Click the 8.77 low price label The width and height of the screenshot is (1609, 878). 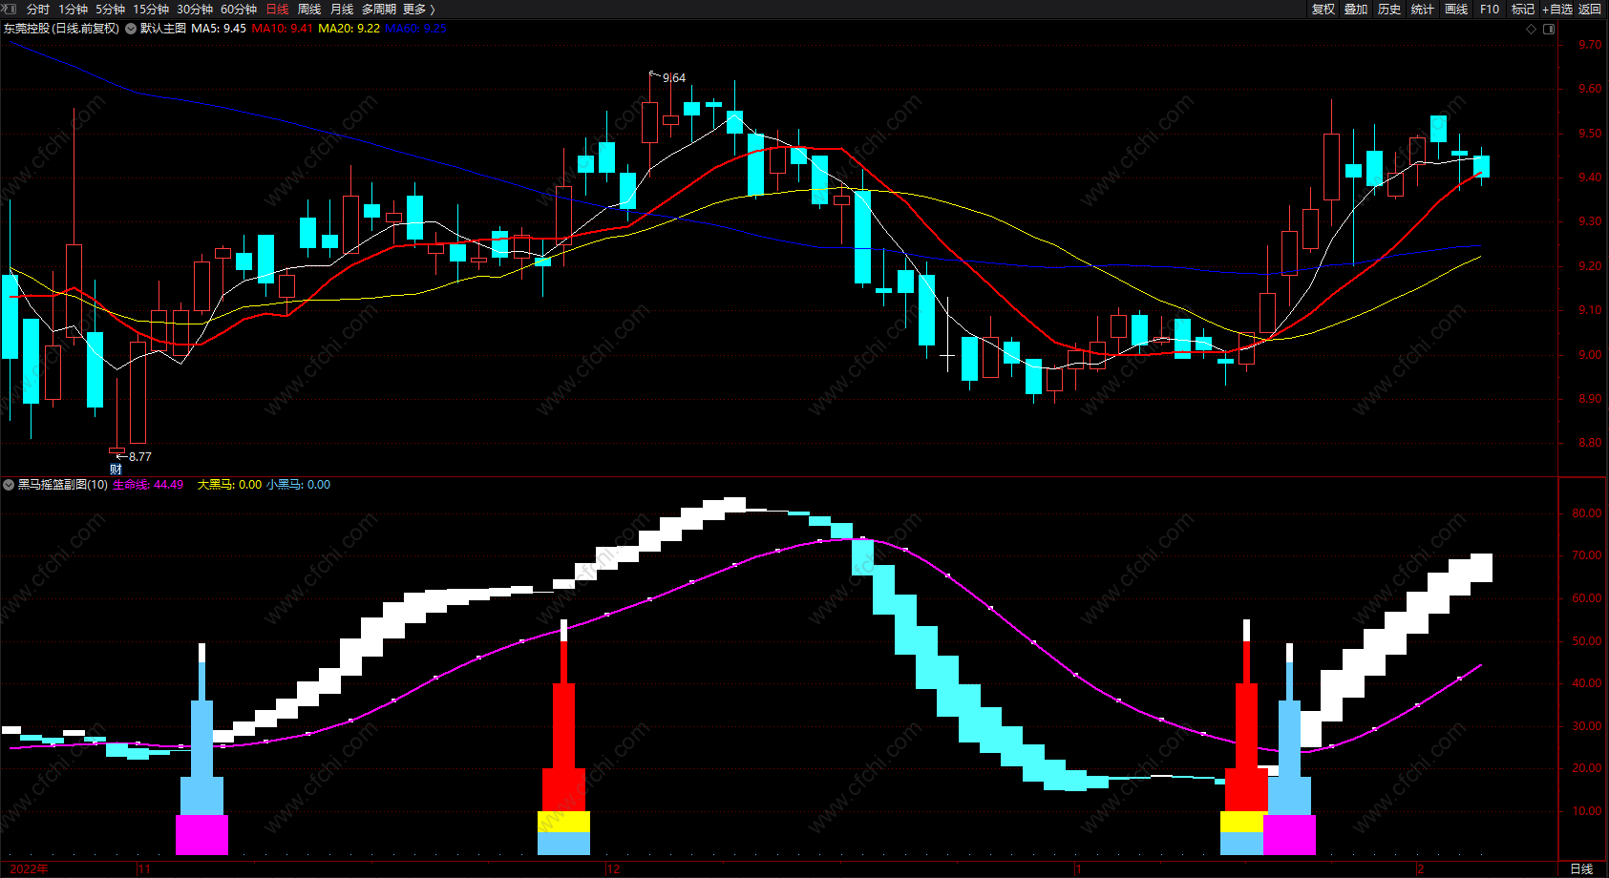click(x=140, y=457)
